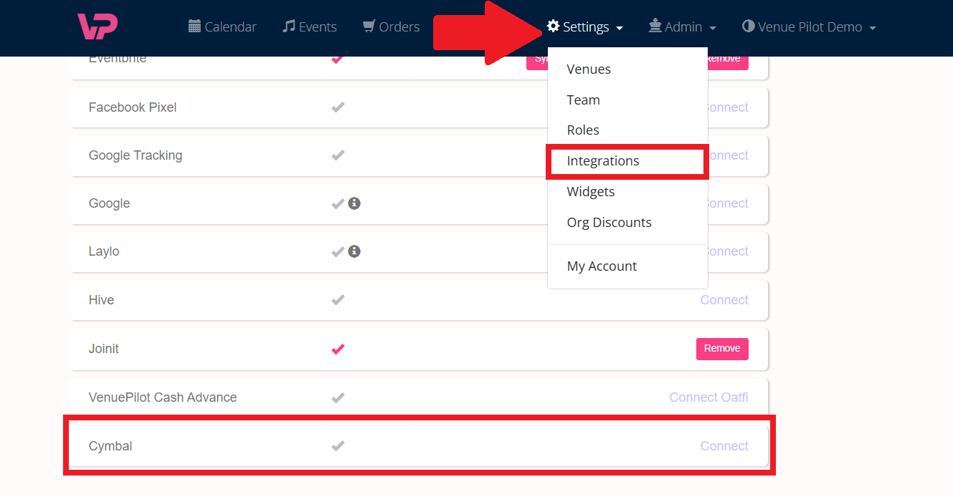Click the Facebook Pixel row label
Screen dimensions: 953x497
[x=133, y=107]
